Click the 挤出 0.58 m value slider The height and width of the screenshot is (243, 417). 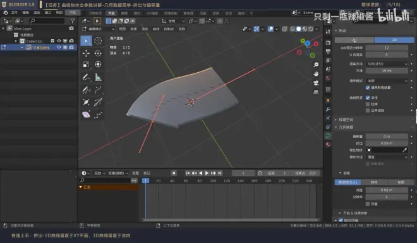pyautogui.click(x=387, y=144)
